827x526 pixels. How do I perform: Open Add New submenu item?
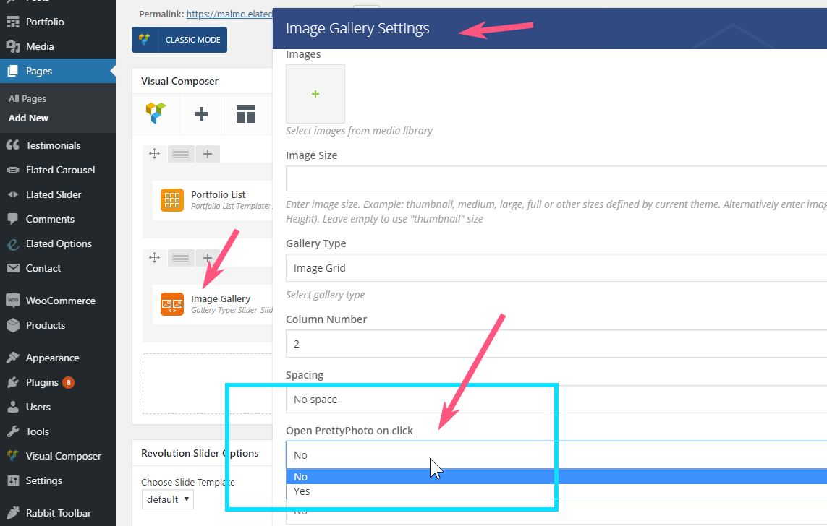(x=28, y=118)
